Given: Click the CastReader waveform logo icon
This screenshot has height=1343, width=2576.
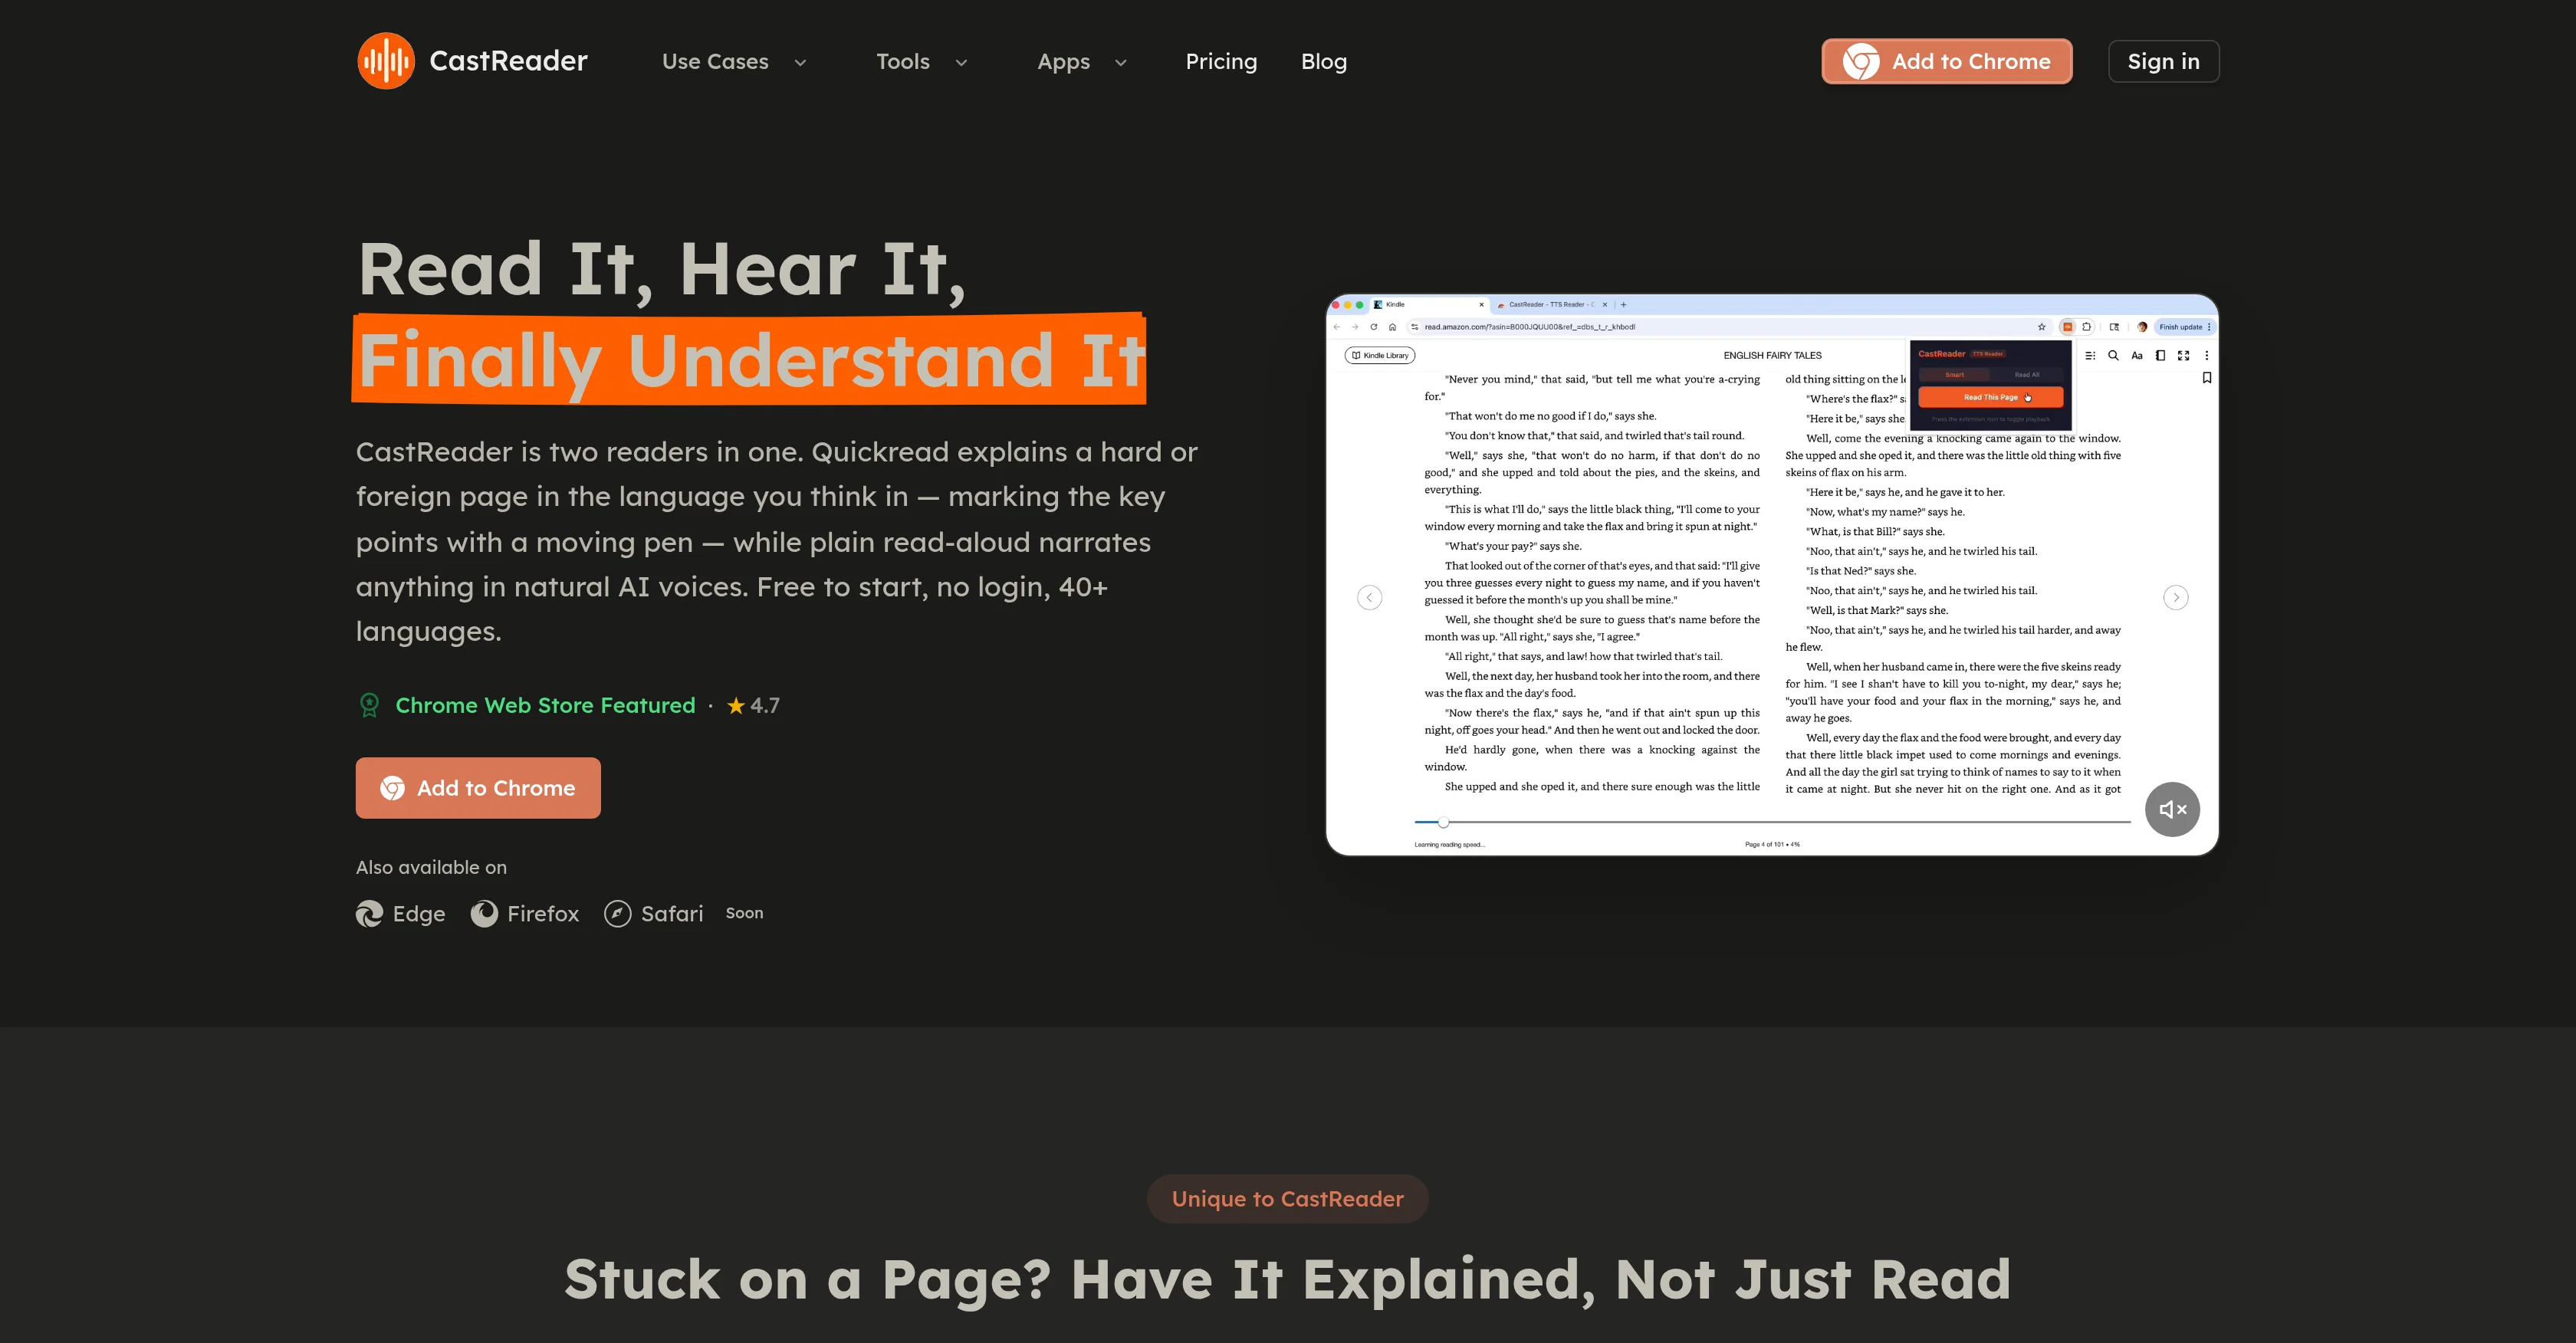Looking at the screenshot, I should tap(386, 61).
